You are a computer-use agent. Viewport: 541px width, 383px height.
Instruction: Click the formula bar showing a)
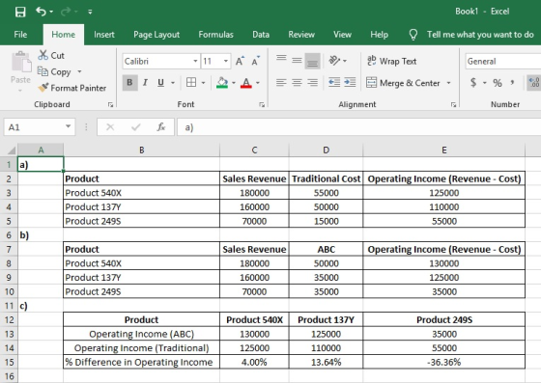(358, 127)
